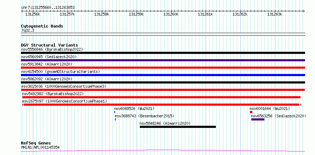Image resolution: width=315 pixels, height=155 pixels.
Task: Select the red esv3615036 variant bar
Action: click(x=163, y=90)
